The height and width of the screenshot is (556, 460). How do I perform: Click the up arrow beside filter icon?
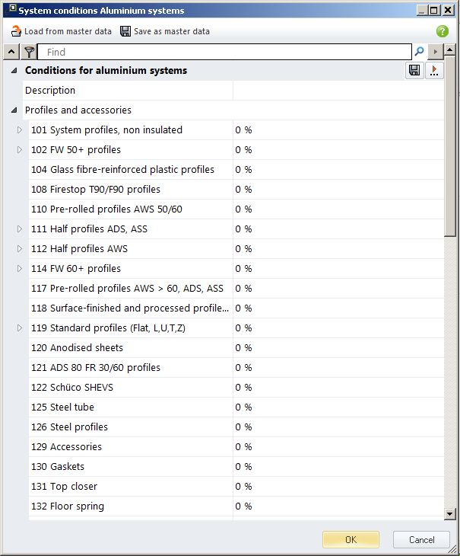coord(11,52)
